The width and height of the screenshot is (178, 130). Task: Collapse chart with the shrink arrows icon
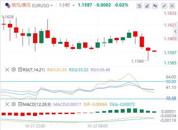[164, 6]
